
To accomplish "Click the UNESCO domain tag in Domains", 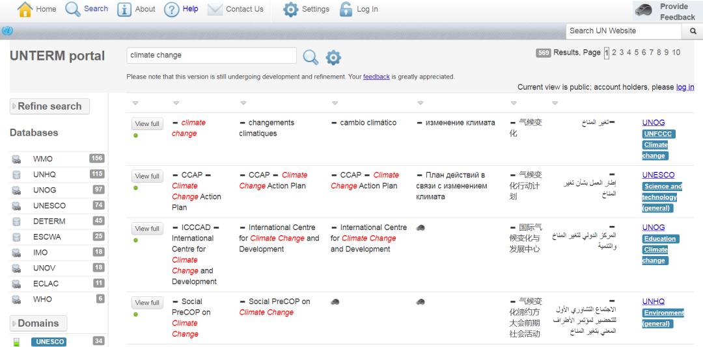I will tap(48, 342).
